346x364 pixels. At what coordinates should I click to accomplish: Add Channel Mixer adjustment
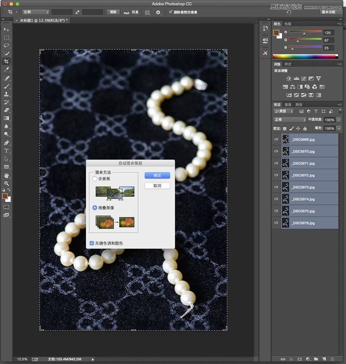click(x=314, y=87)
